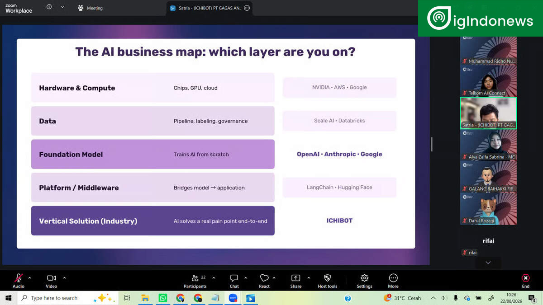
Task: Start video using the Video camera icon
Action: click(x=51, y=278)
